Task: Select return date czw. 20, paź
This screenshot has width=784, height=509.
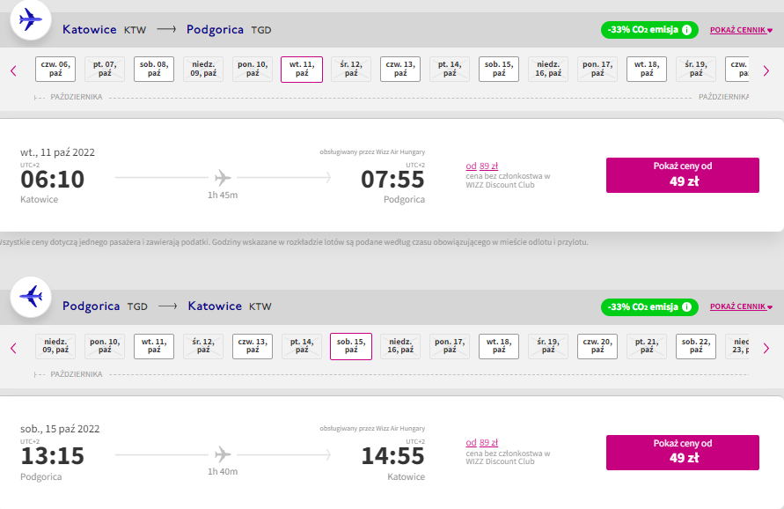Action: point(597,346)
